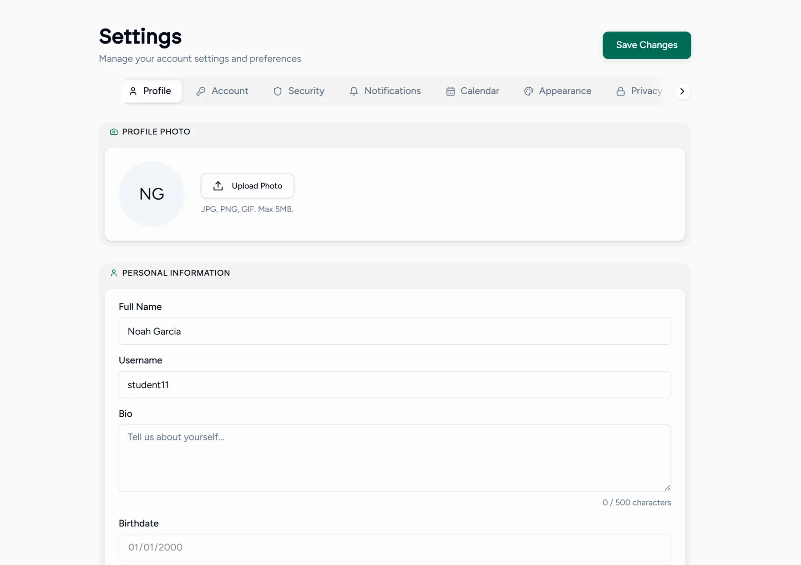This screenshot has width=801, height=565.
Task: Open the Appearance tab
Action: click(x=558, y=91)
